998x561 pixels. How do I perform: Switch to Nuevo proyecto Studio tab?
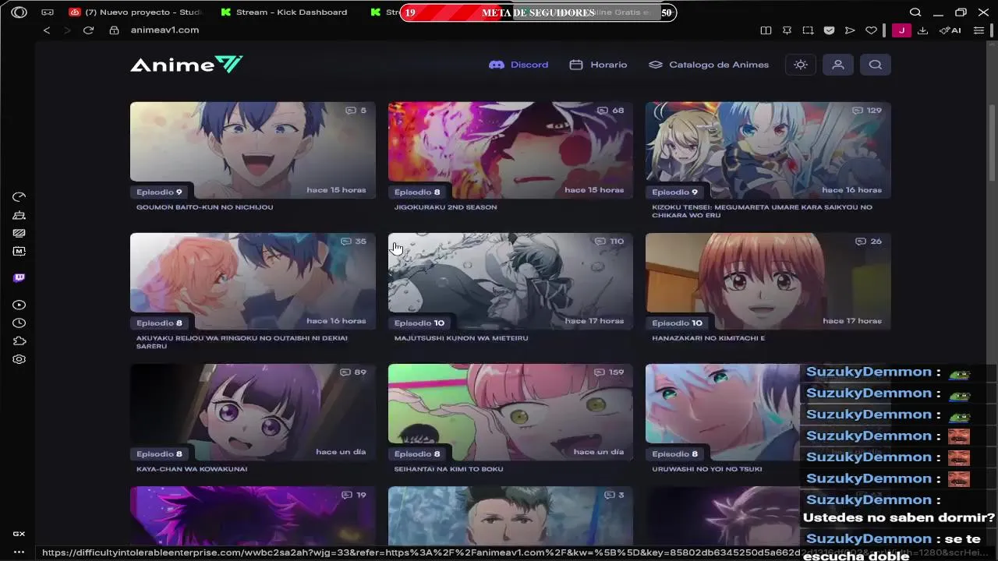tap(136, 12)
